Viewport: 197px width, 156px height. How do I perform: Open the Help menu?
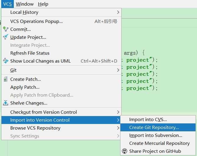click(x=43, y=4)
